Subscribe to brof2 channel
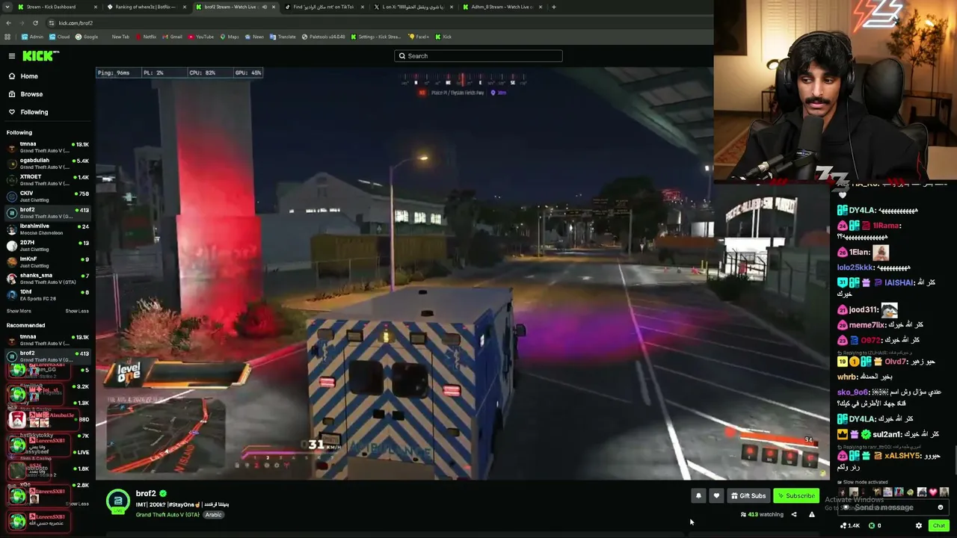 coord(796,495)
